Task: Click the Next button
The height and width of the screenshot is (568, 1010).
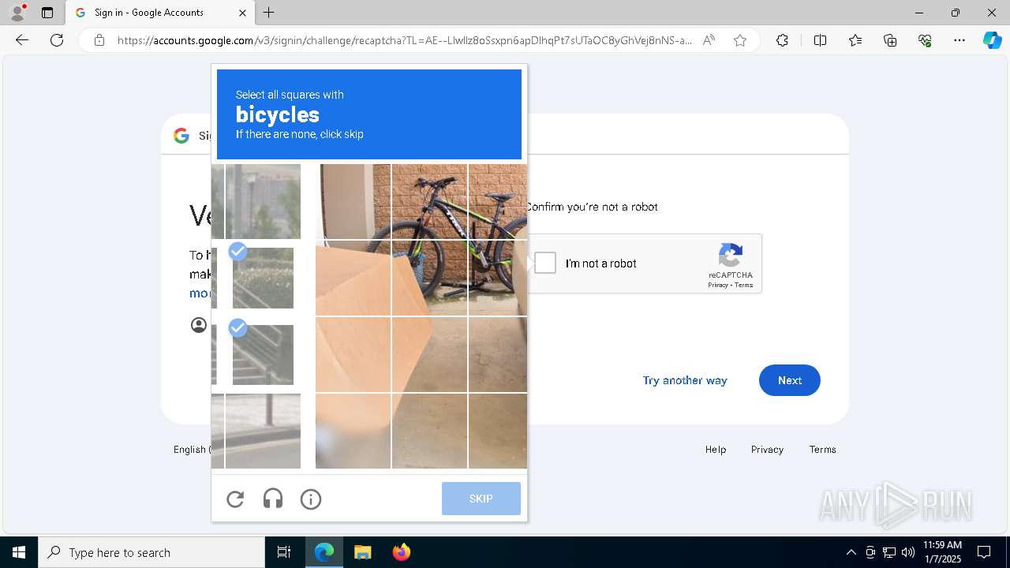Action: 790,380
